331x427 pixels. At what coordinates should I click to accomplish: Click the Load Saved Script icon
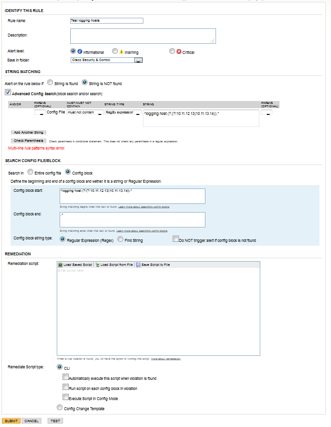point(60,264)
